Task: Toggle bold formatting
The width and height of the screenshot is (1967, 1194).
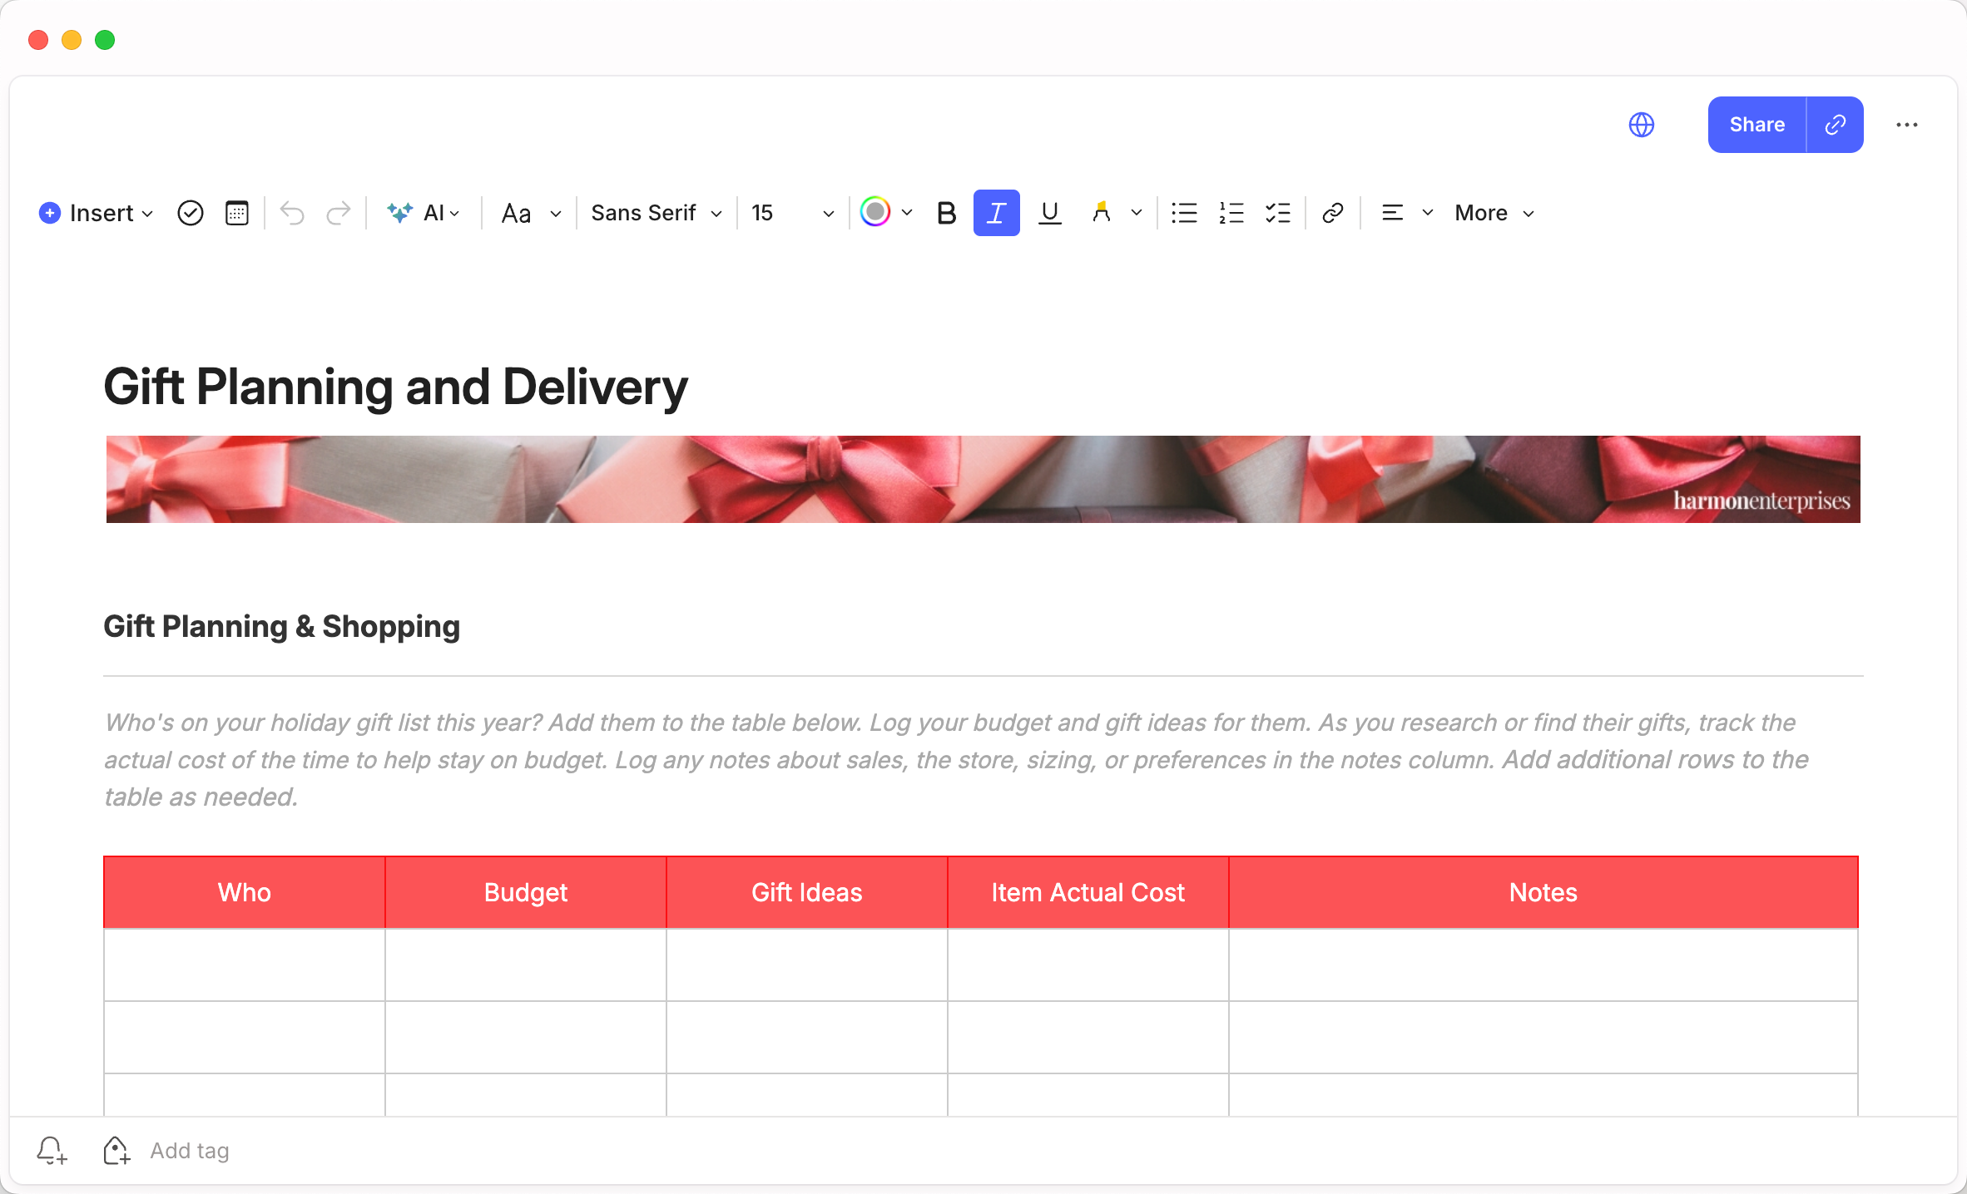Action: pyautogui.click(x=946, y=214)
